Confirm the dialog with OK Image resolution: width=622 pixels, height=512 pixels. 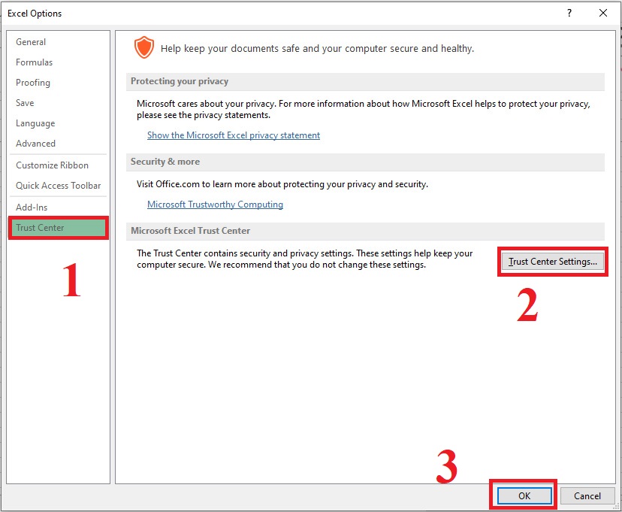coord(524,495)
